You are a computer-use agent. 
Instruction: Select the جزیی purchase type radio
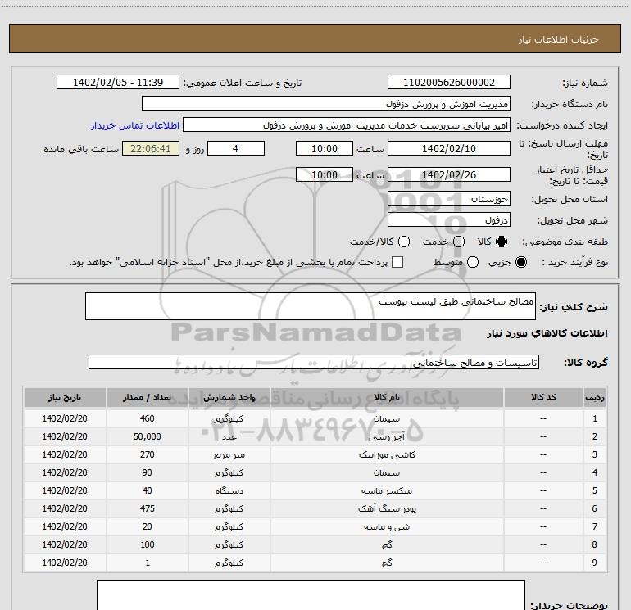pyautogui.click(x=520, y=262)
